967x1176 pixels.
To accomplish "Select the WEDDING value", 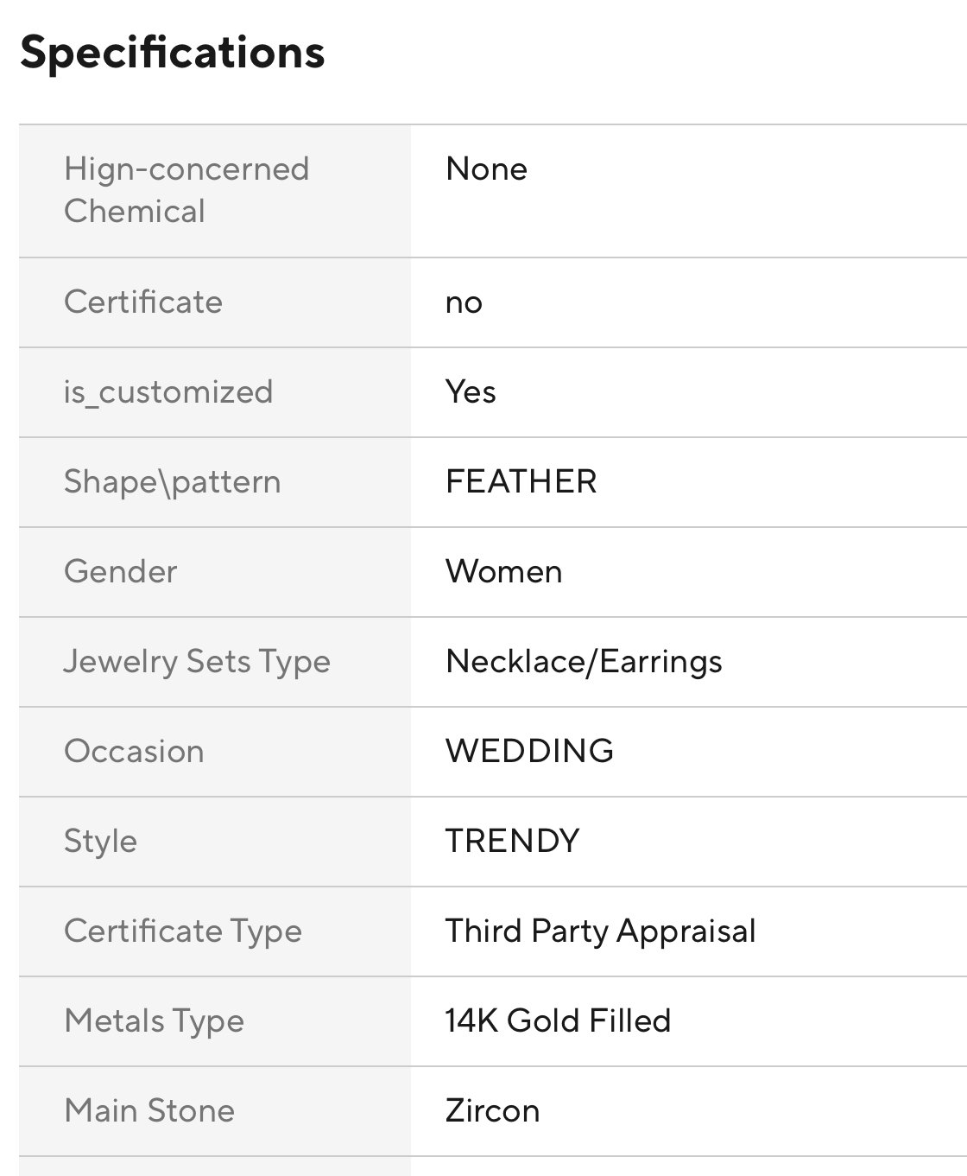I will tap(529, 752).
